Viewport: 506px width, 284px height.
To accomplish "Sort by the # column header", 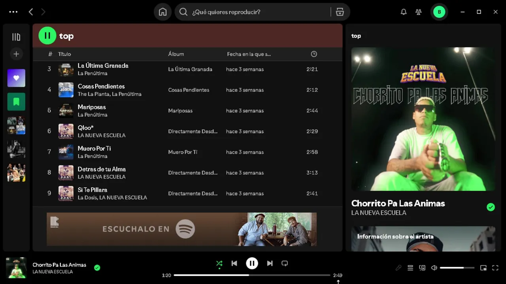I will pyautogui.click(x=50, y=54).
